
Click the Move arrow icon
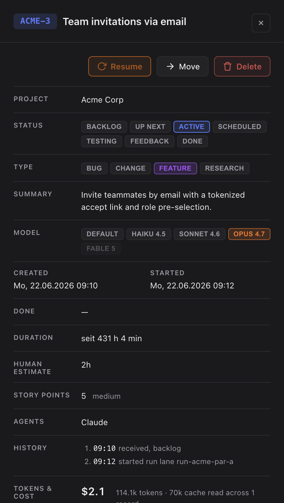click(x=170, y=66)
